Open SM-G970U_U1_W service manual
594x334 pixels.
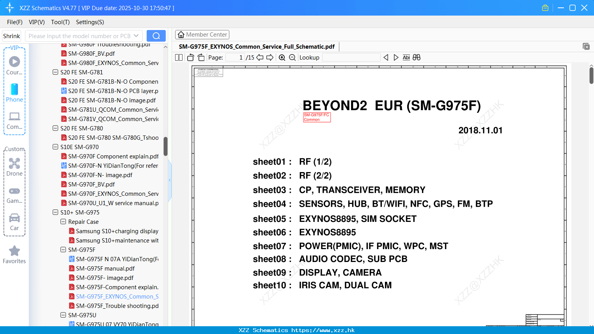coord(110,203)
